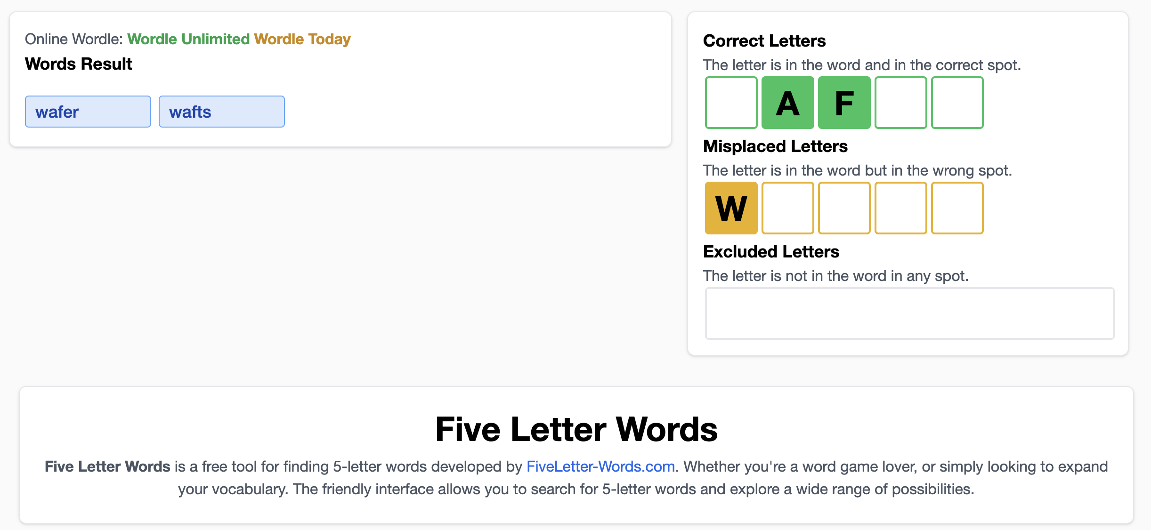The height and width of the screenshot is (530, 1151).
Task: Open the Wordle Unlimited link
Action: pyautogui.click(x=189, y=39)
